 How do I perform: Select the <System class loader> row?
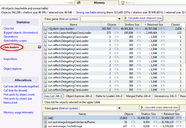pyautogui.click(x=113, y=29)
